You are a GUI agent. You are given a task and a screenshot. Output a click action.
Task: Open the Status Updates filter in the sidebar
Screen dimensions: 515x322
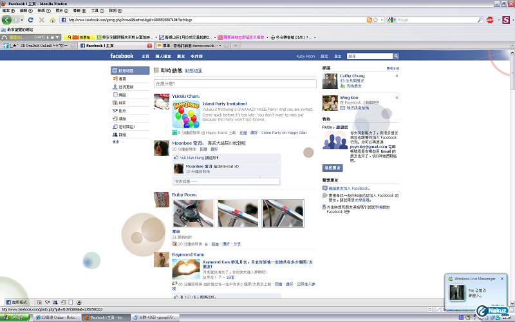pyautogui.click(x=130, y=87)
